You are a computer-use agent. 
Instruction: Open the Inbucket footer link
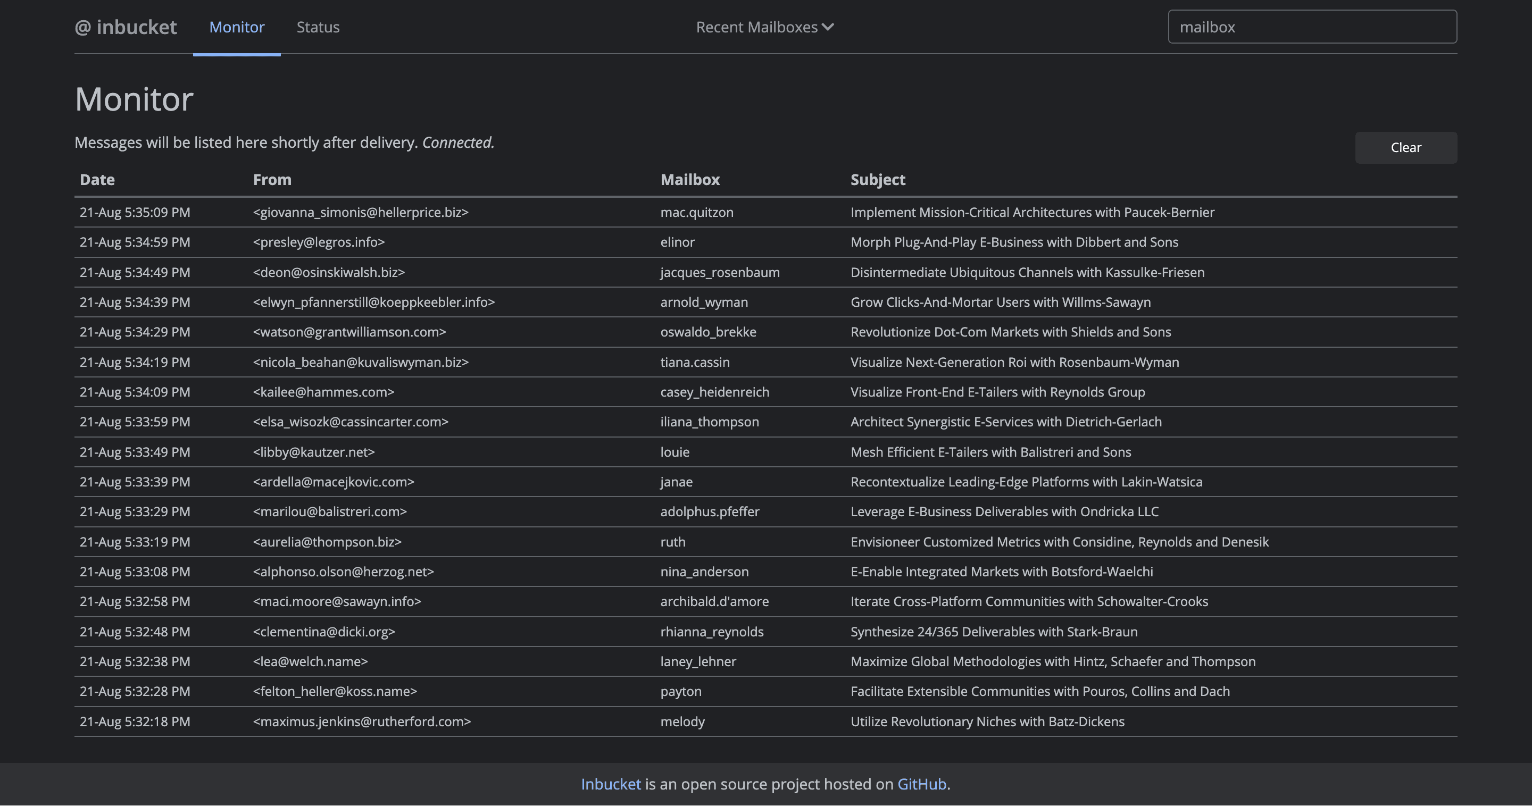coord(611,784)
